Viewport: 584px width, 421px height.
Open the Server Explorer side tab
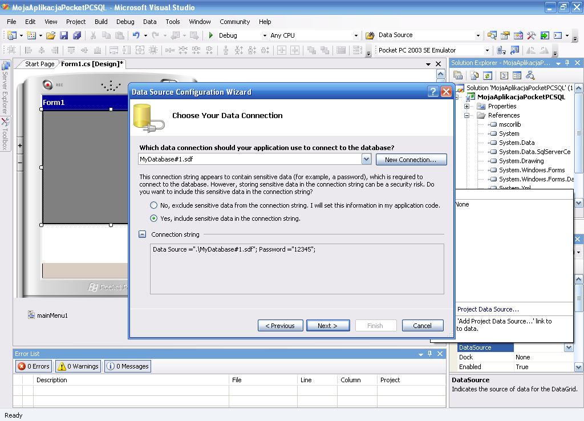5,88
